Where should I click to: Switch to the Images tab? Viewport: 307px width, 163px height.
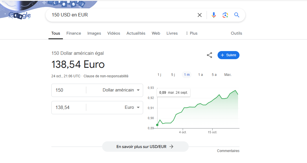94,33
